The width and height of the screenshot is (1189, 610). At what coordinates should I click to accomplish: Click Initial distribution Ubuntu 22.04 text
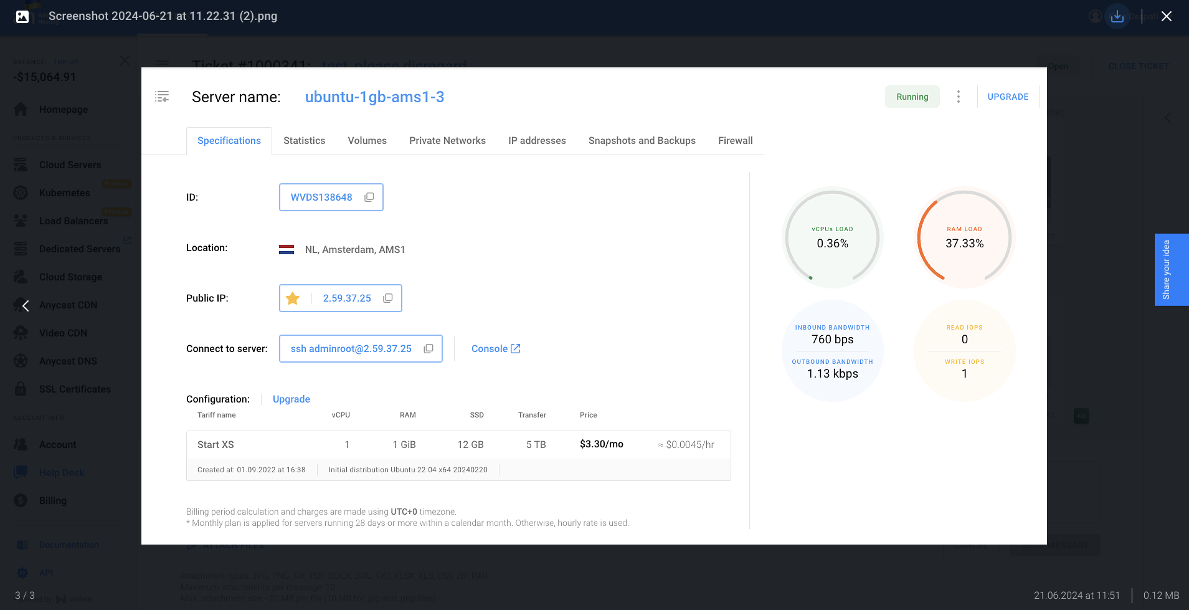tap(408, 470)
